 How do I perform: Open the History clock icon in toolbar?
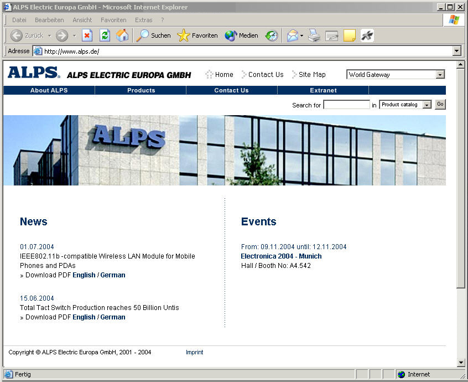pos(272,35)
